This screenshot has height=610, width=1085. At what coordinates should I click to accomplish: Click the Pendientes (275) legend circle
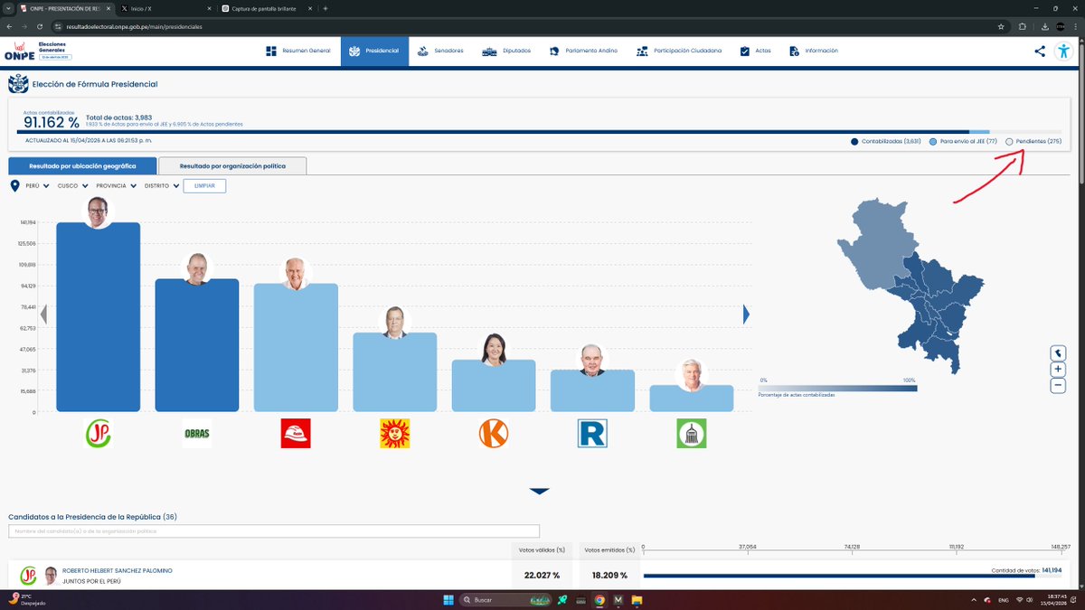click(1009, 142)
